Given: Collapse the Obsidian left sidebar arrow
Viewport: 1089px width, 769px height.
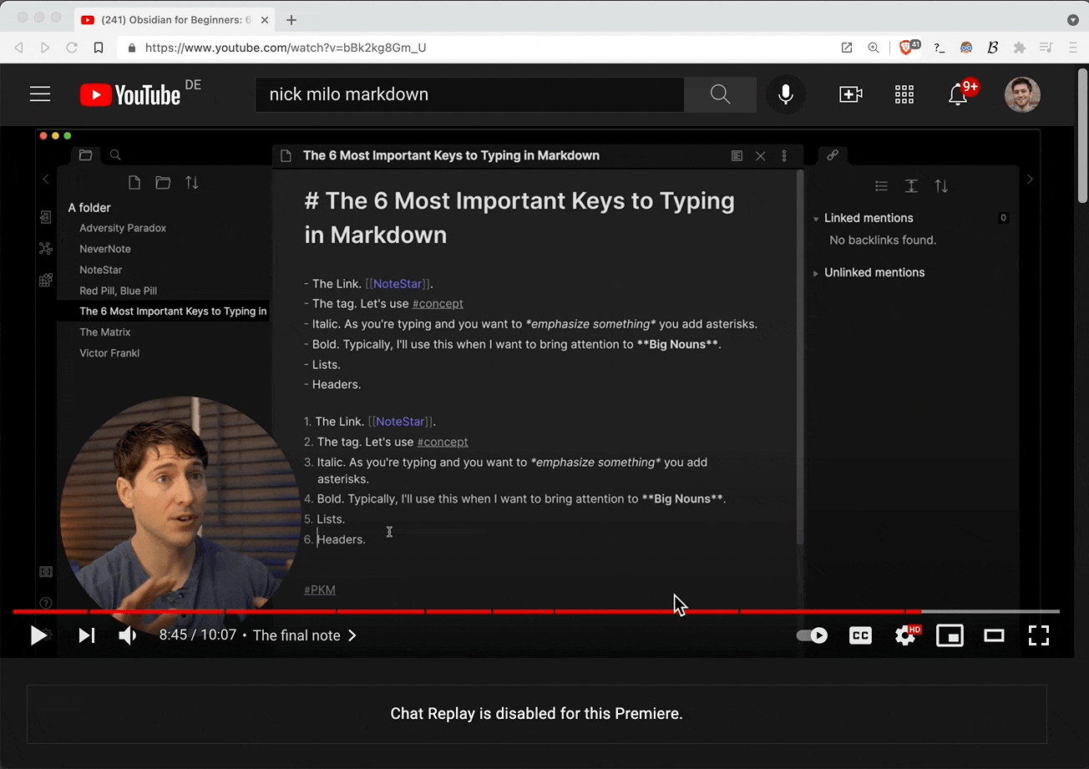Looking at the screenshot, I should coord(46,180).
